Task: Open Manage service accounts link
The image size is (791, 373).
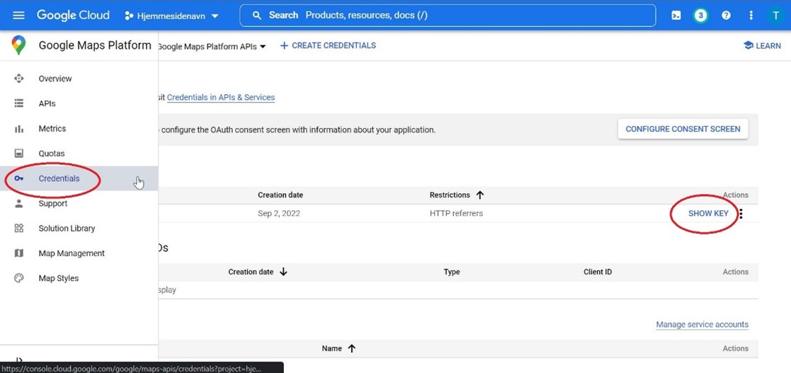Action: 702,325
